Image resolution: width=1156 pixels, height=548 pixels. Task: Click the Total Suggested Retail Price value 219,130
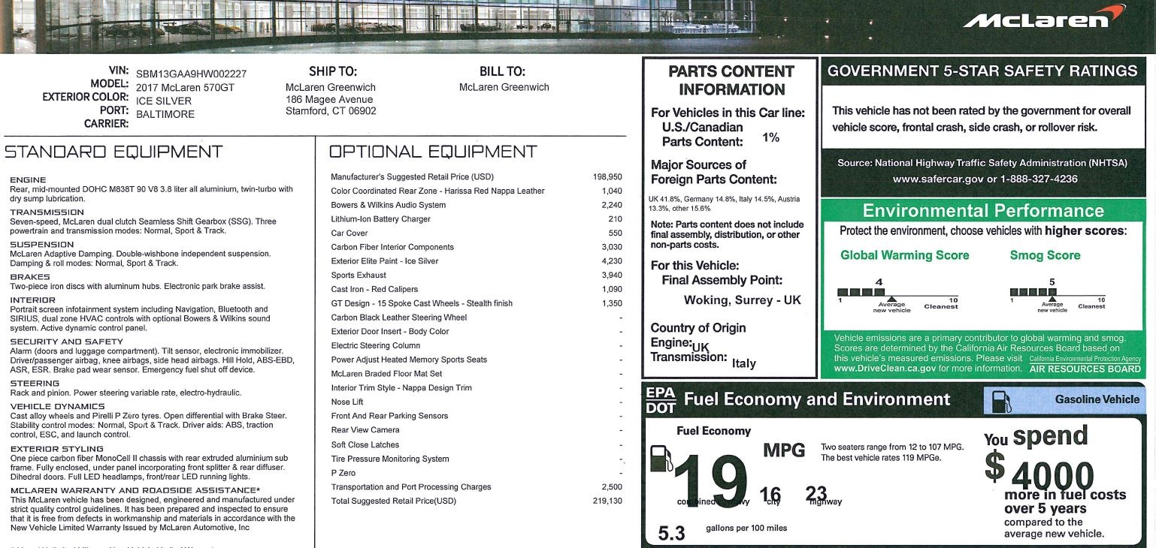pyautogui.click(x=607, y=501)
